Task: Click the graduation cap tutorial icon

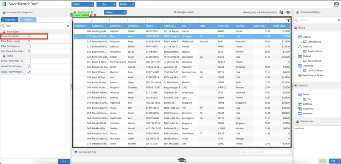Action: pyautogui.click(x=182, y=160)
